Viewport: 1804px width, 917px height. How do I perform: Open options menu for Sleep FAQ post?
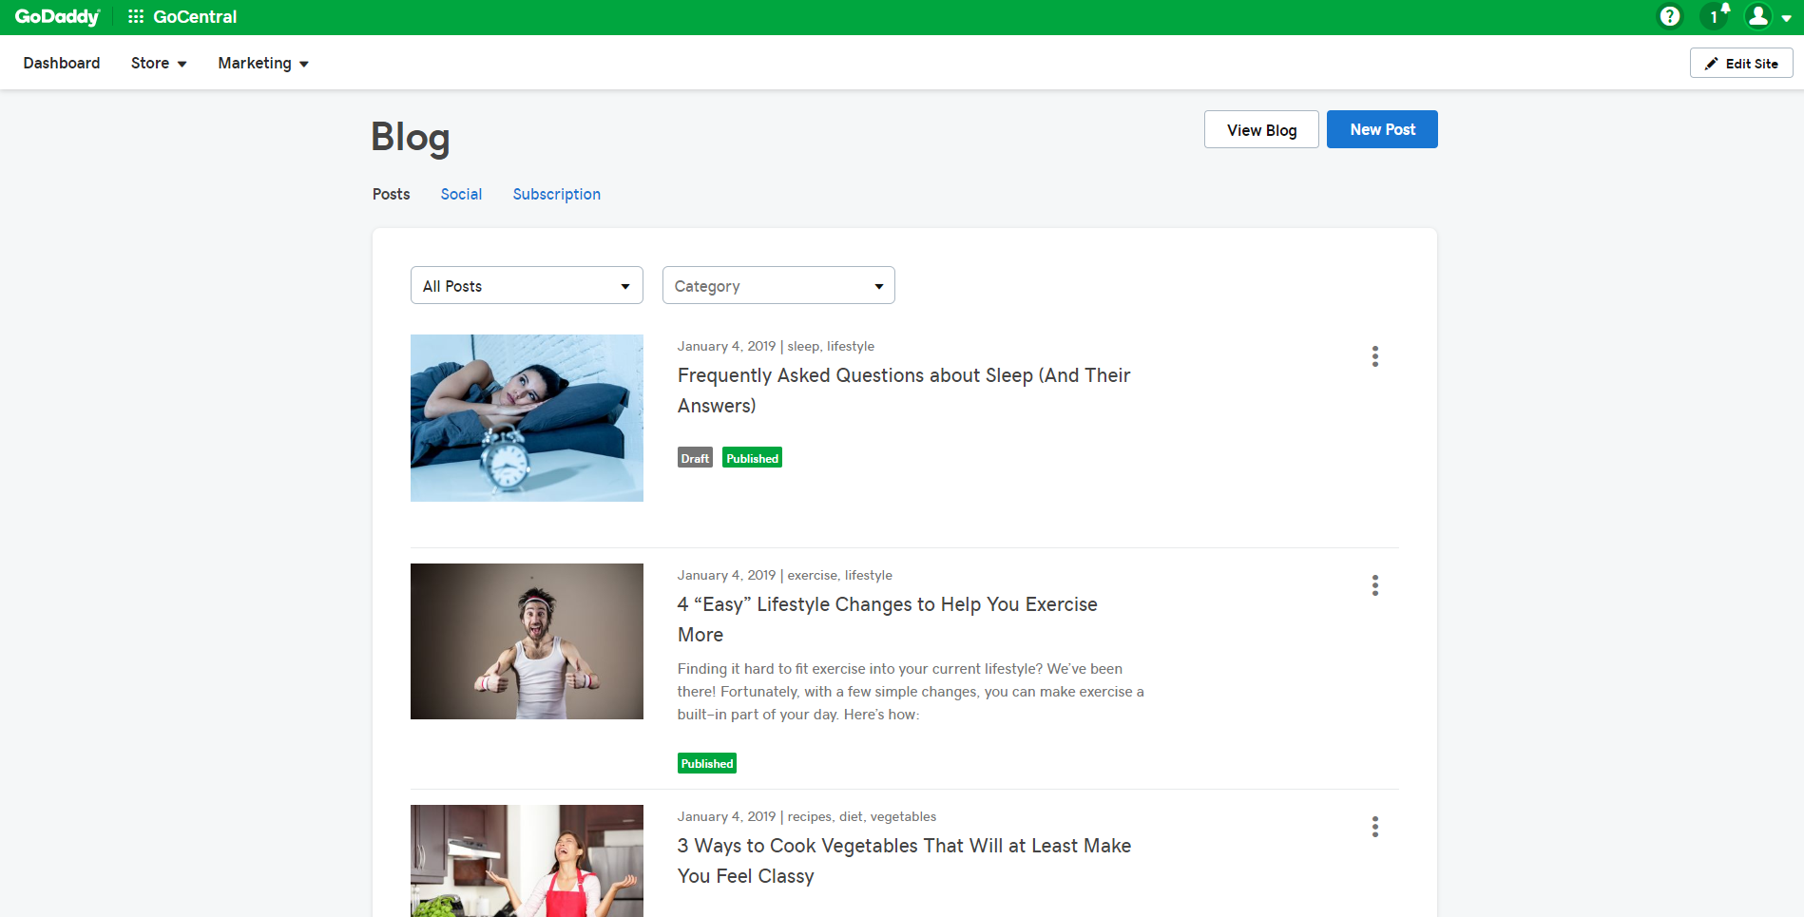point(1374,356)
